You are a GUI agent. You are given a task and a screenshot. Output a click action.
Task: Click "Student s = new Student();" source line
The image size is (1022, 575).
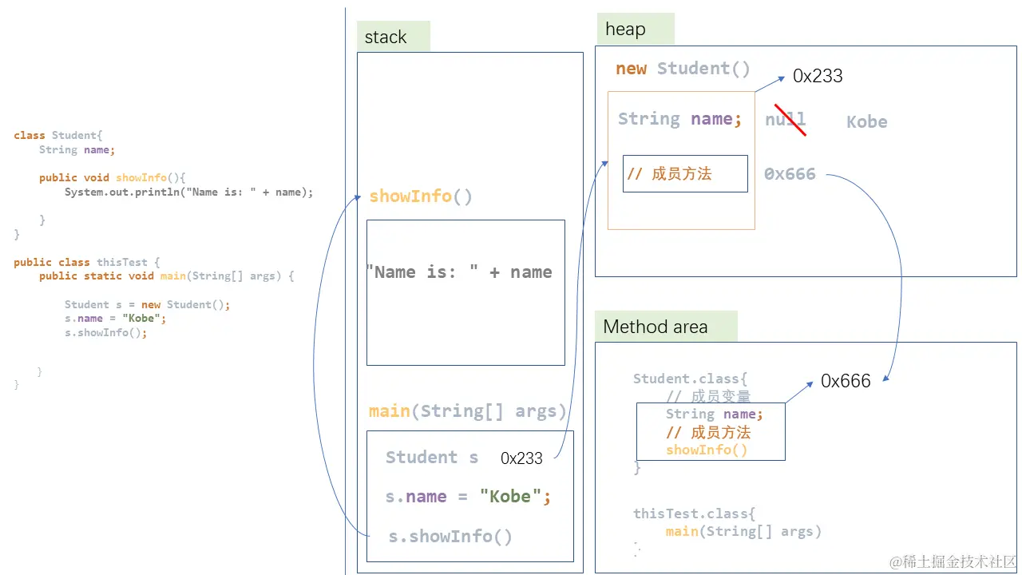tap(149, 304)
